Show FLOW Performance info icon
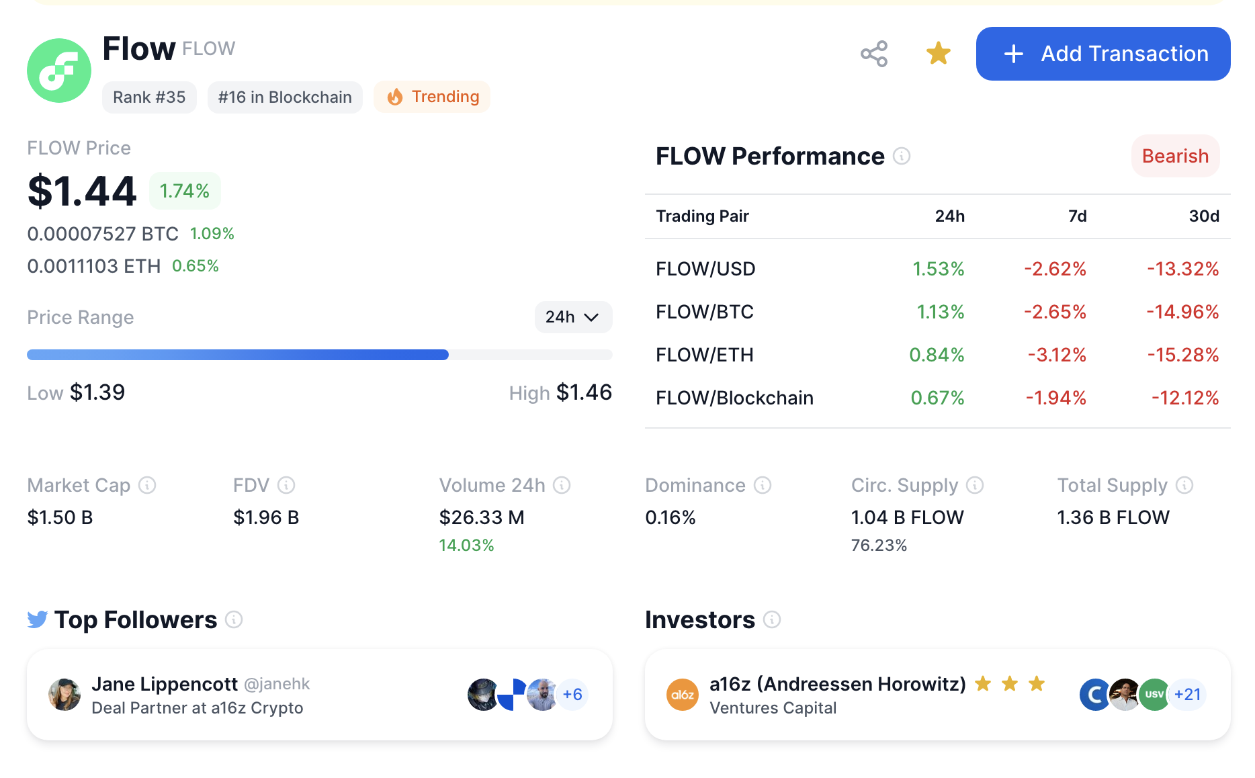The height and width of the screenshot is (778, 1255). coord(902,156)
